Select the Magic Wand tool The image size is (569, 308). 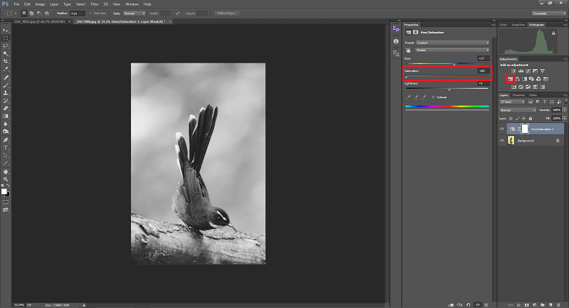[6, 53]
